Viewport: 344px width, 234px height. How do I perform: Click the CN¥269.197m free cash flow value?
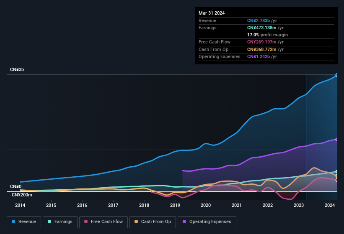262,42
